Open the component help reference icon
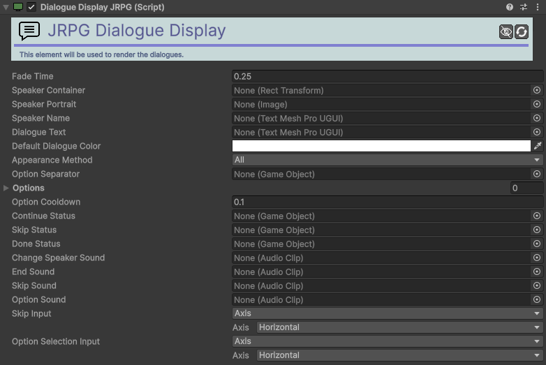Image resolution: width=546 pixels, height=365 pixels. (x=510, y=7)
